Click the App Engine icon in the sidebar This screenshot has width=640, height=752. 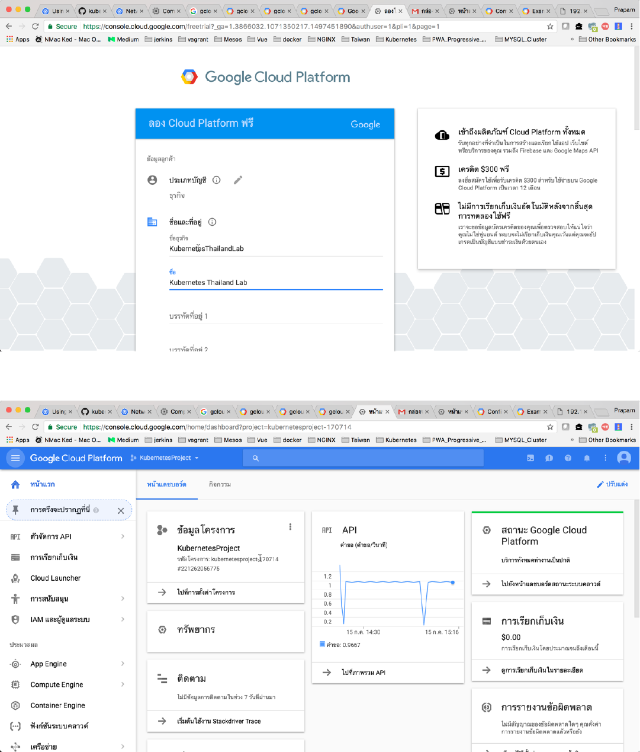pos(15,664)
